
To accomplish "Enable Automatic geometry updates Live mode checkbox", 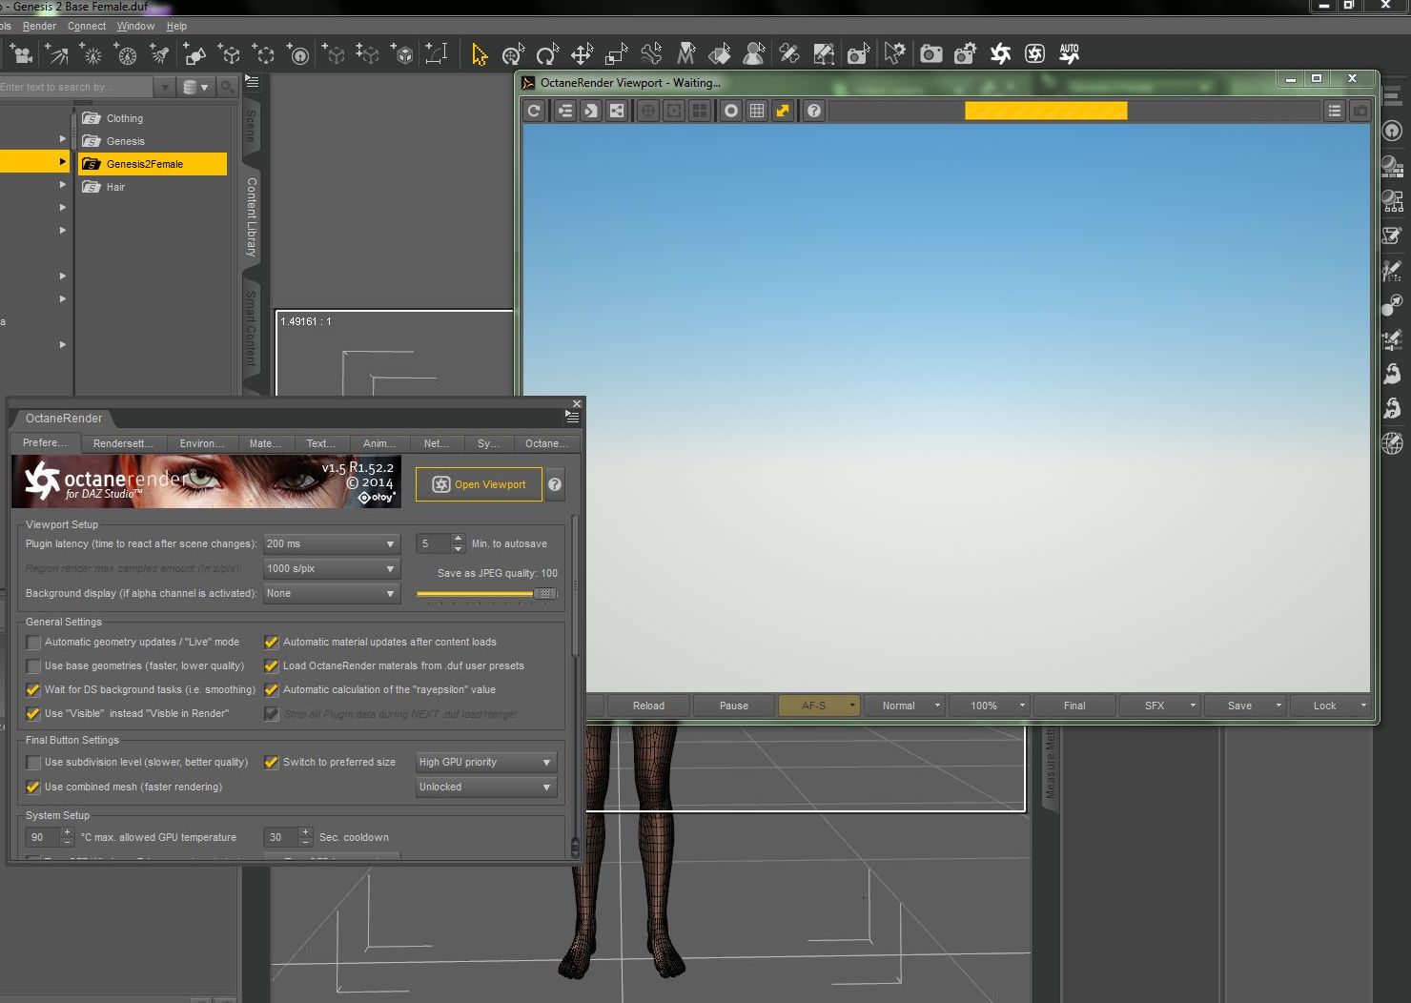I will coord(34,643).
